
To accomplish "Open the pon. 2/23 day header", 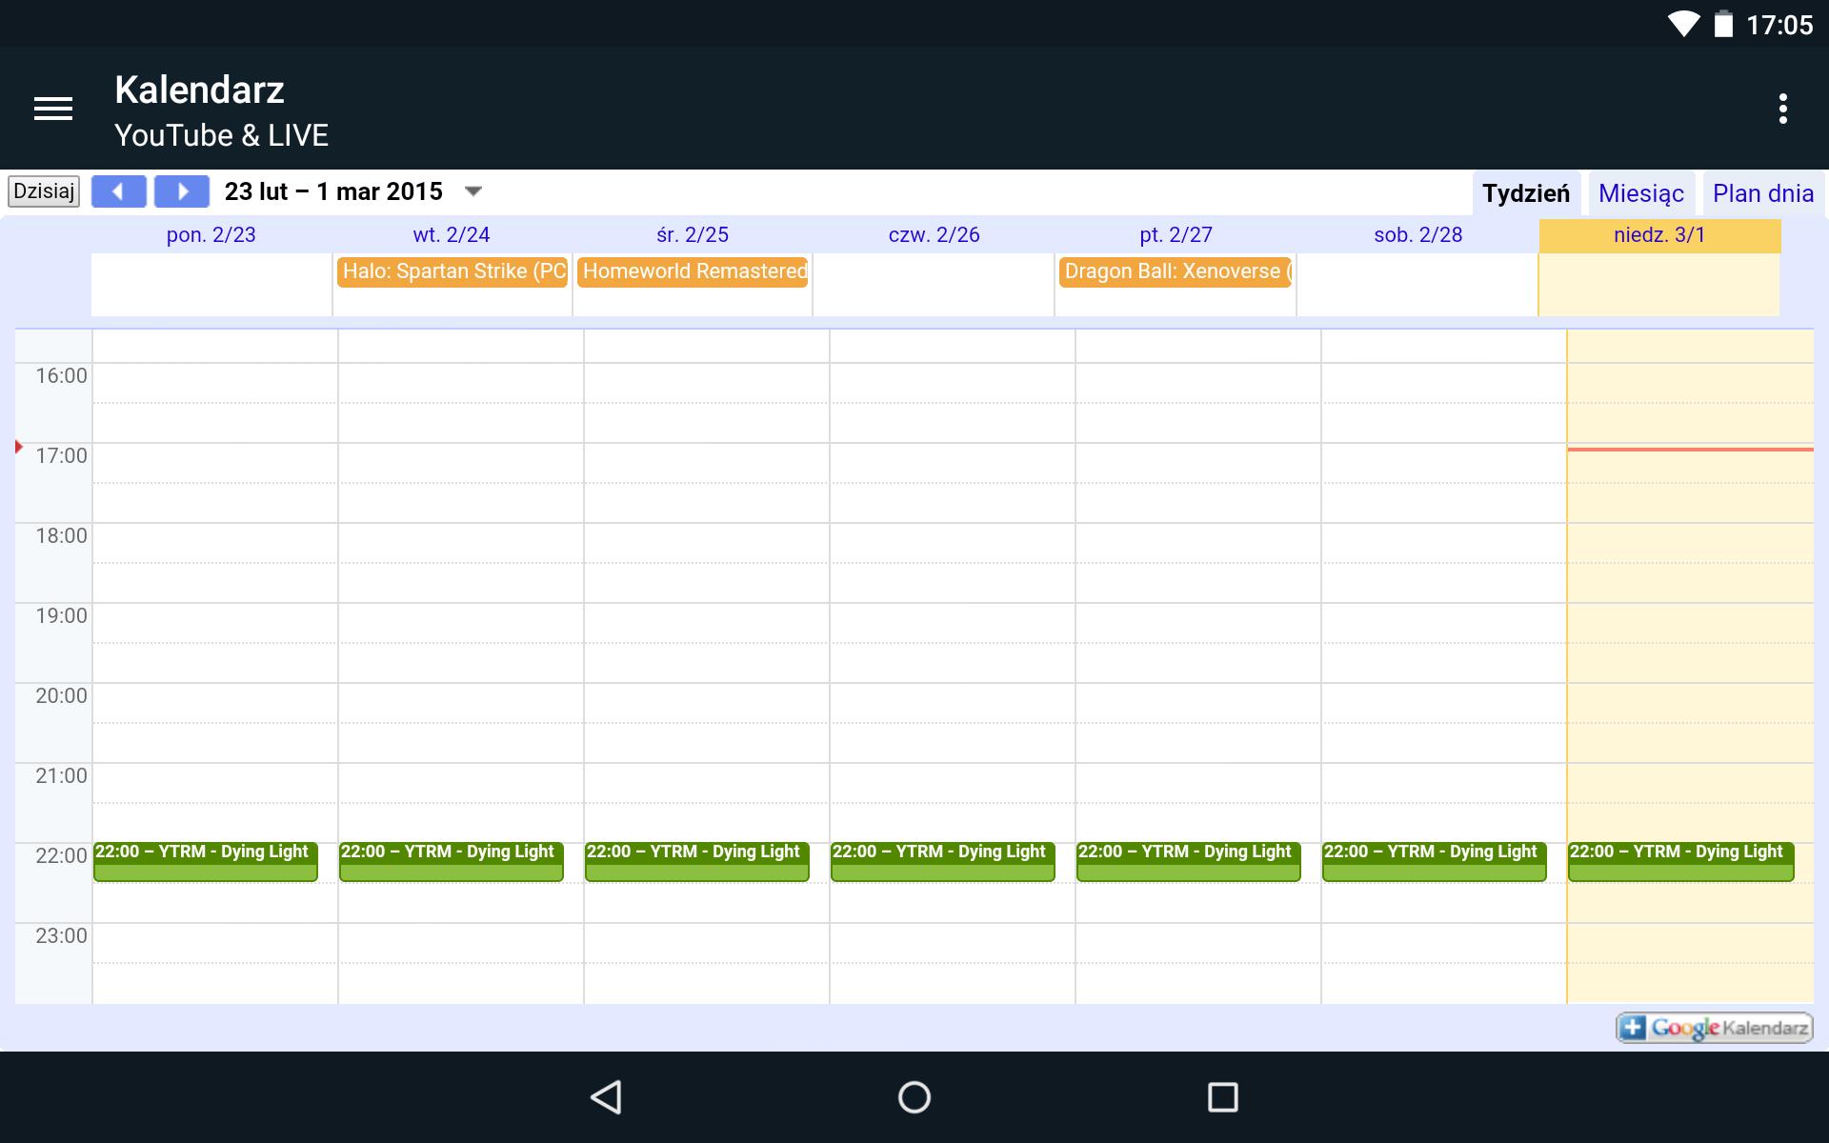I will (211, 235).
